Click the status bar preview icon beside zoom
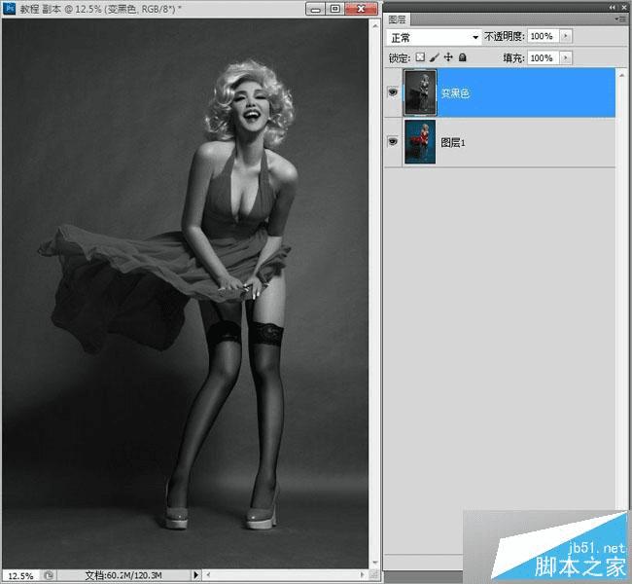 [x=50, y=575]
